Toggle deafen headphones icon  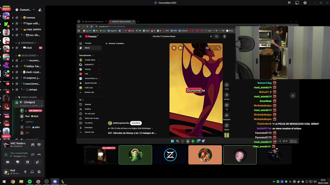tap(32, 172)
